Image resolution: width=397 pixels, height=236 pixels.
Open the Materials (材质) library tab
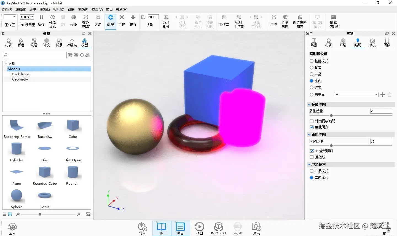[9, 42]
